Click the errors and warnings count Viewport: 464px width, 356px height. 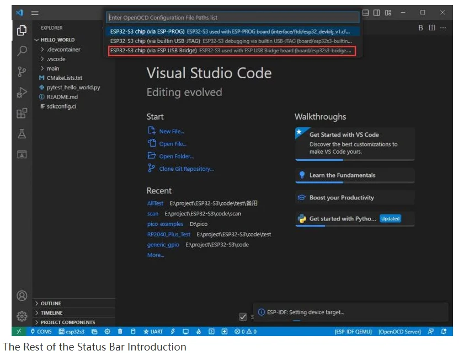pyautogui.click(x=246, y=331)
